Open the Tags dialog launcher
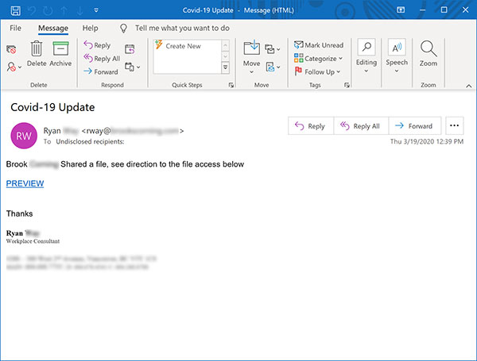This screenshot has height=361, width=477. [347, 85]
